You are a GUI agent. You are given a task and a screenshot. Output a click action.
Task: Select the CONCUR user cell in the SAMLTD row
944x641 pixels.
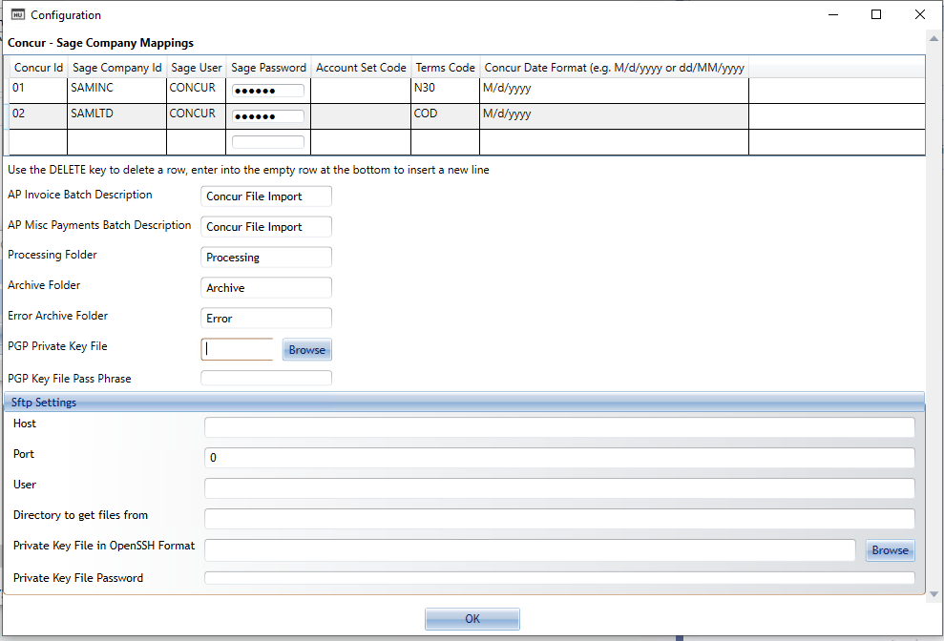pos(197,116)
